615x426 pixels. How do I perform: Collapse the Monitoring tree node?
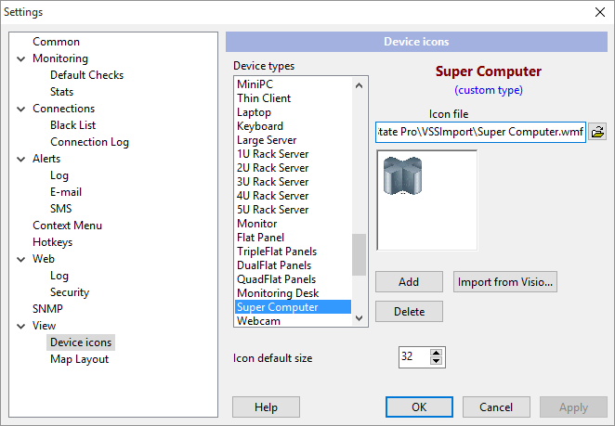tap(20, 58)
